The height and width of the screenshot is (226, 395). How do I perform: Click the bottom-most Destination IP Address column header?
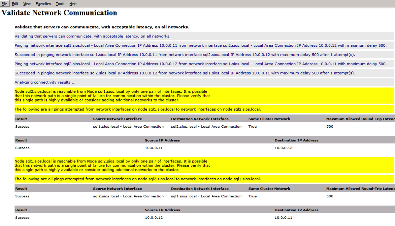coord(296,210)
